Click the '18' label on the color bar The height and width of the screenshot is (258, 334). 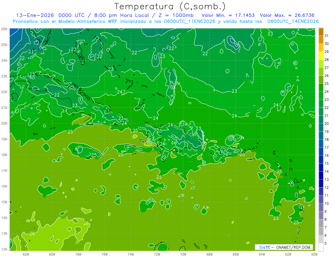point(326,139)
